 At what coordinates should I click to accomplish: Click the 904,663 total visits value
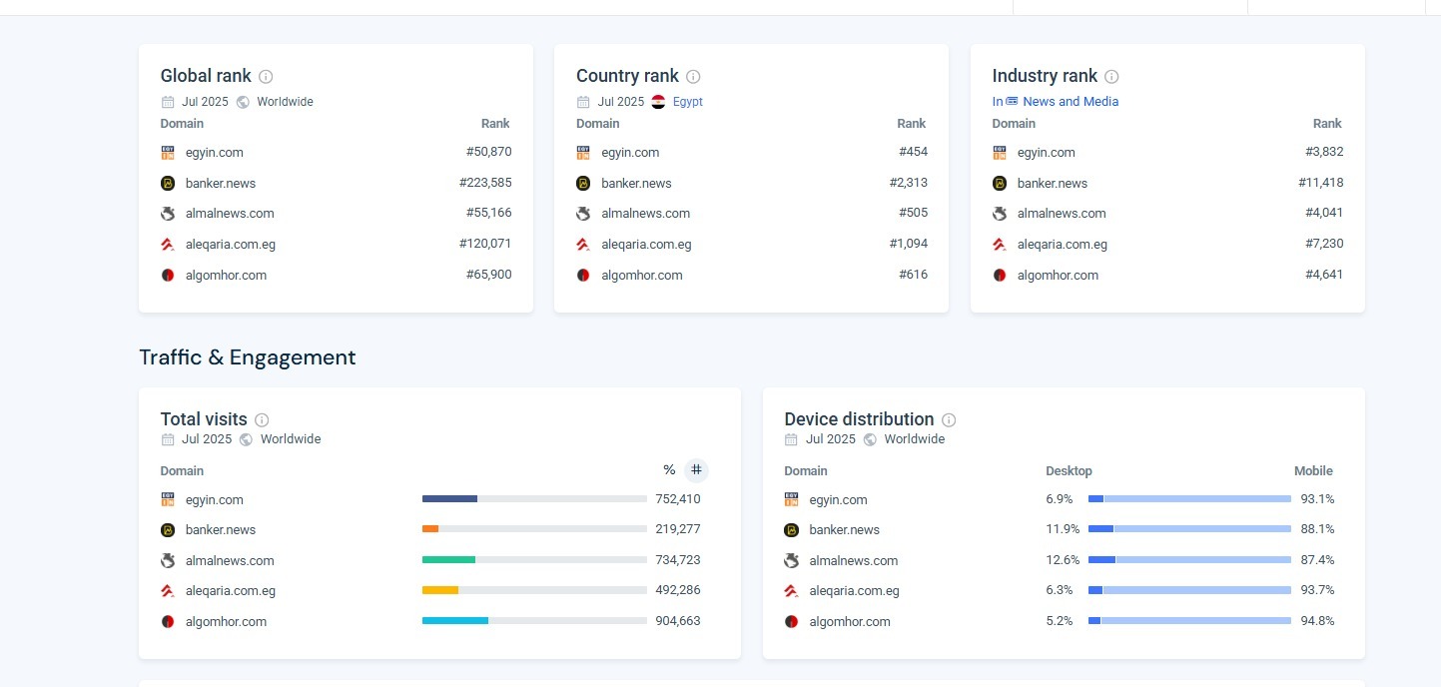pos(678,621)
